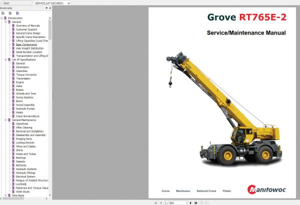Click the bookmark icon beside Brakes
The width and height of the screenshot is (300, 205).
point(13,90)
